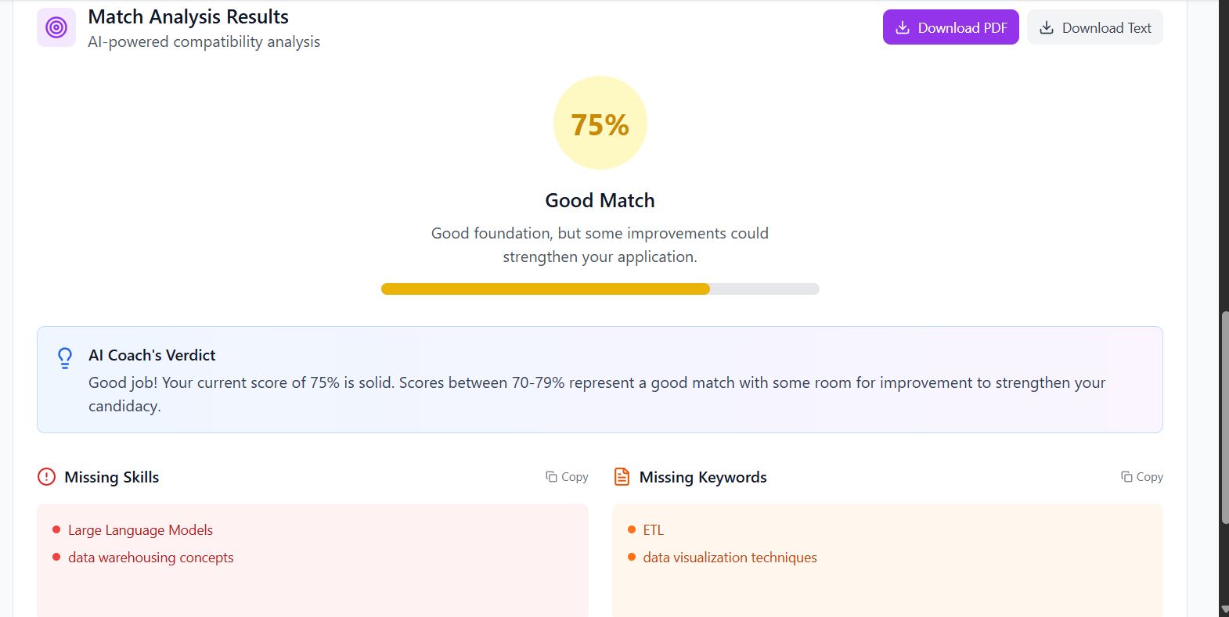Viewport: 1229px width, 617px height.
Task: Copy the Missing Skills list
Action: coord(566,476)
